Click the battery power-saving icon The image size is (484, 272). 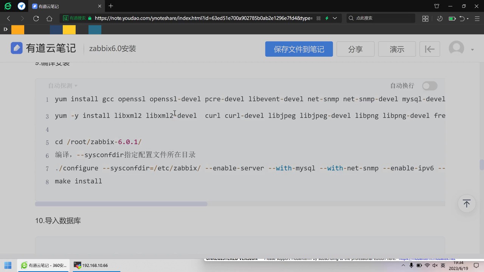(452, 18)
